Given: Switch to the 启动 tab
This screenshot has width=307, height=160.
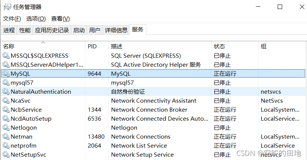Looking at the screenshot, I should (x=79, y=30).
